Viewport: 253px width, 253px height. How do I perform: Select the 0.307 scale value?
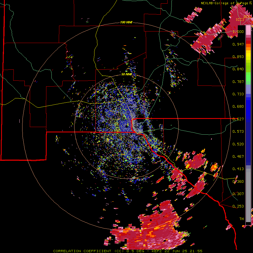(x=238, y=194)
